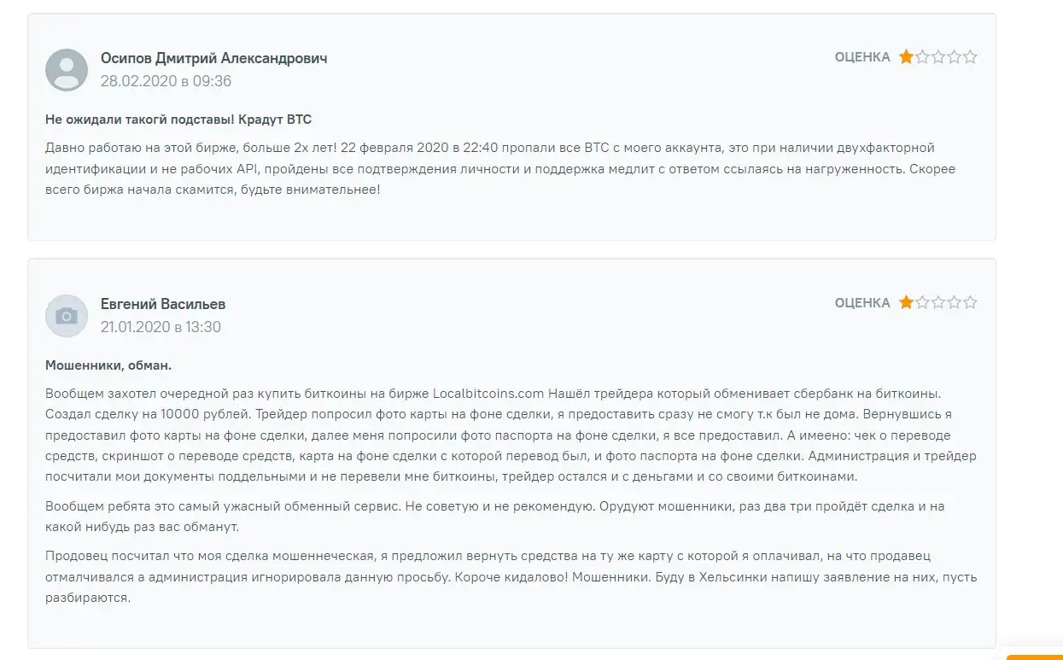Screen dimensions: 1063x660
Task: Click review title 'Мошенники, обман.'
Action: (108, 365)
